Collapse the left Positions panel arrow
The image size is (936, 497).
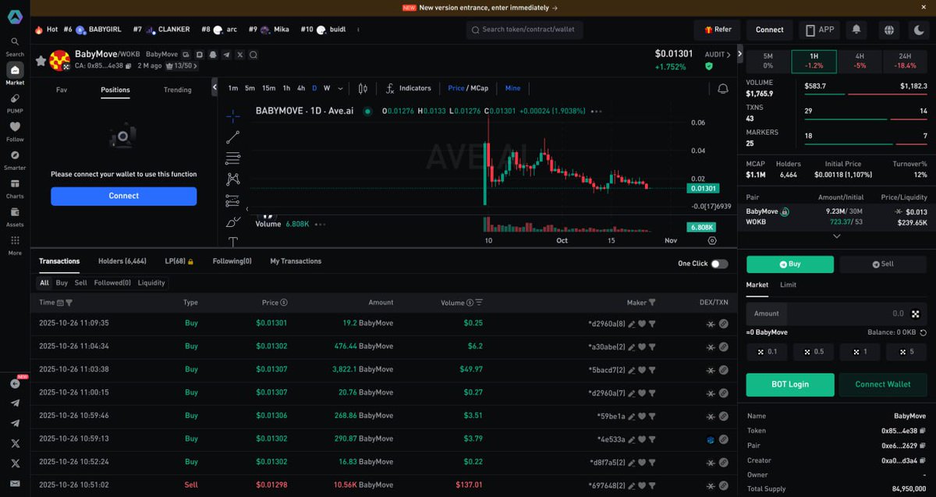[x=214, y=88]
